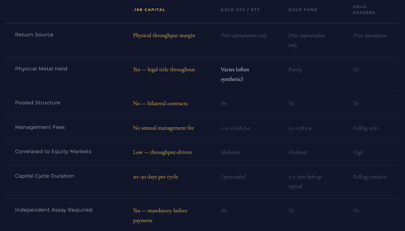
Task: Click the 'Physical throughput margin' cell
Action: 164,35
